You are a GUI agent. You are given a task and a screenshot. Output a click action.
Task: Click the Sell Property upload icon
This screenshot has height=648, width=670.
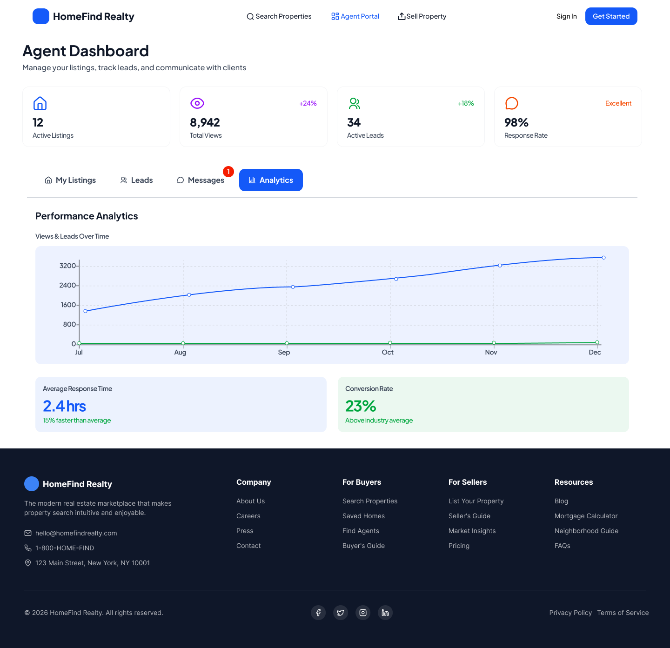401,16
